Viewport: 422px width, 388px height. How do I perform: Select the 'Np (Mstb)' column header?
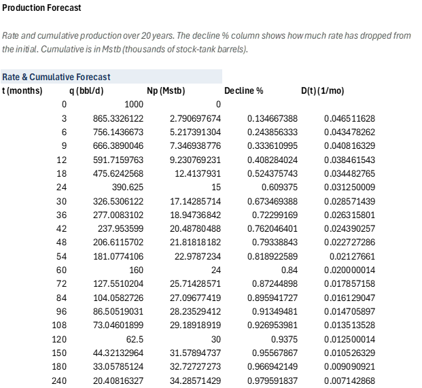click(166, 90)
